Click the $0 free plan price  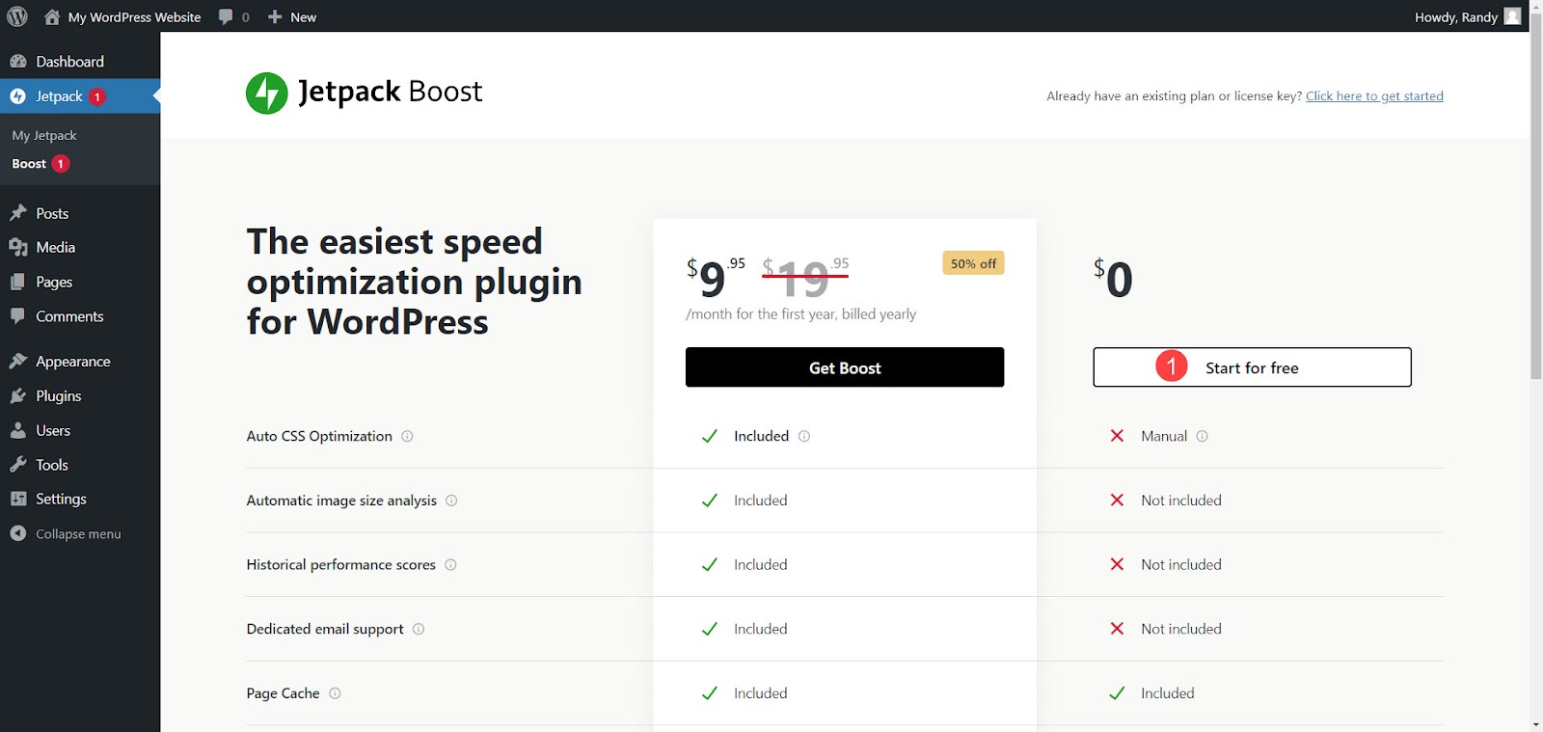click(1113, 279)
